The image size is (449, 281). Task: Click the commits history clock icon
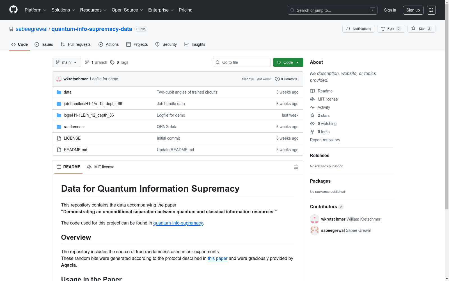(278, 79)
